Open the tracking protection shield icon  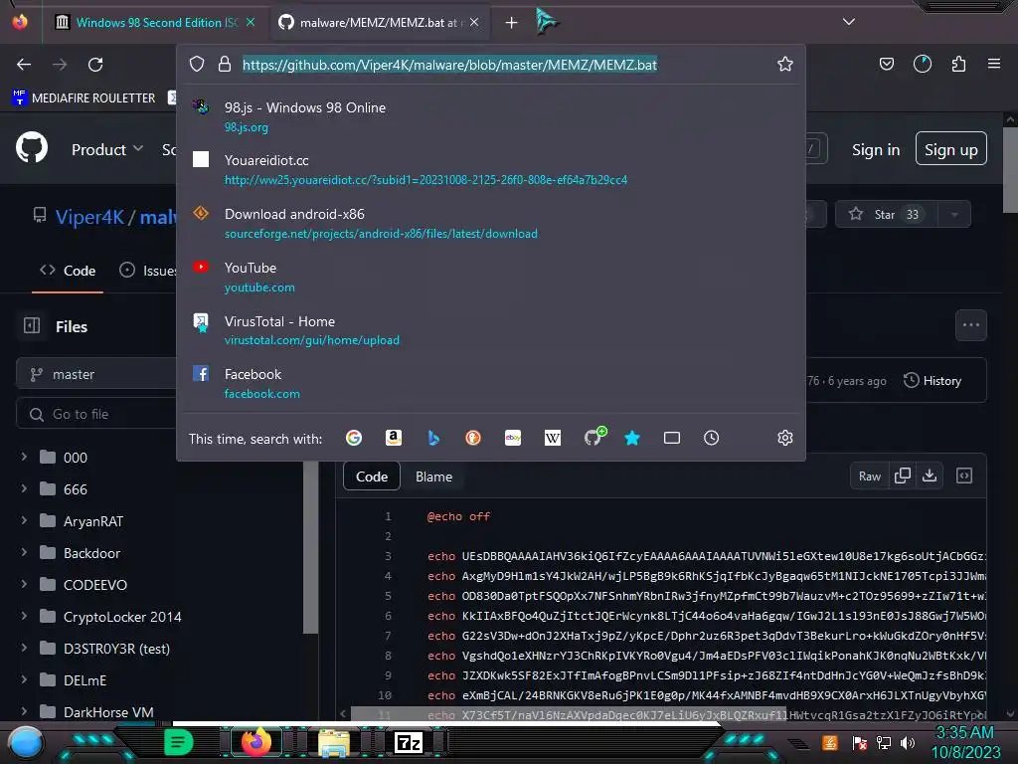coord(197,64)
